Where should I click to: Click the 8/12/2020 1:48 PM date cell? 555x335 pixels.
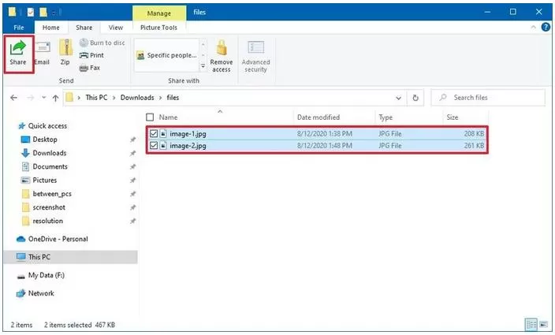[x=325, y=146]
